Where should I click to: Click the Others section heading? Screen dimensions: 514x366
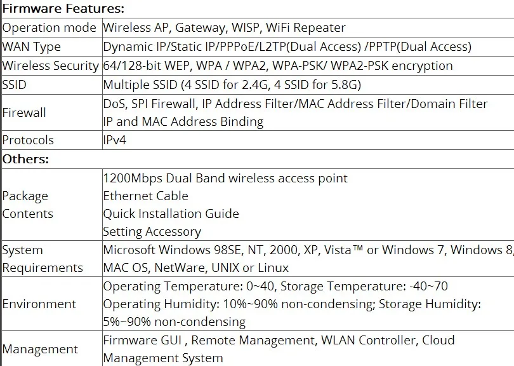pos(26,159)
